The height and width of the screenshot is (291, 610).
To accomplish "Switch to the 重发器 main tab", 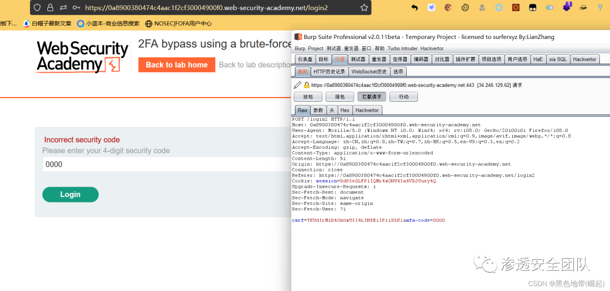I will click(x=379, y=59).
